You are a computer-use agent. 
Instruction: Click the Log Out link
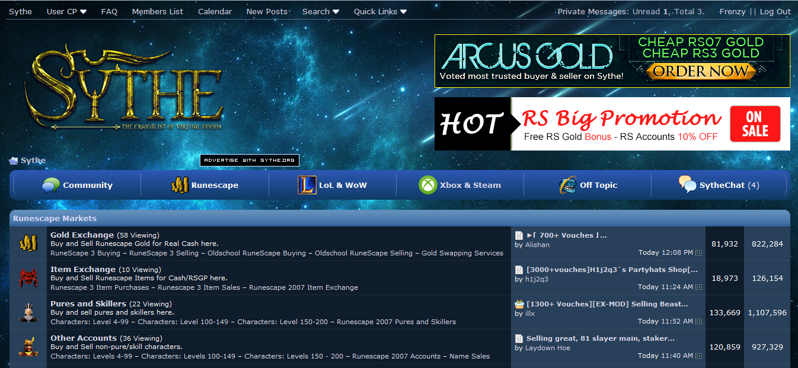[x=775, y=11]
